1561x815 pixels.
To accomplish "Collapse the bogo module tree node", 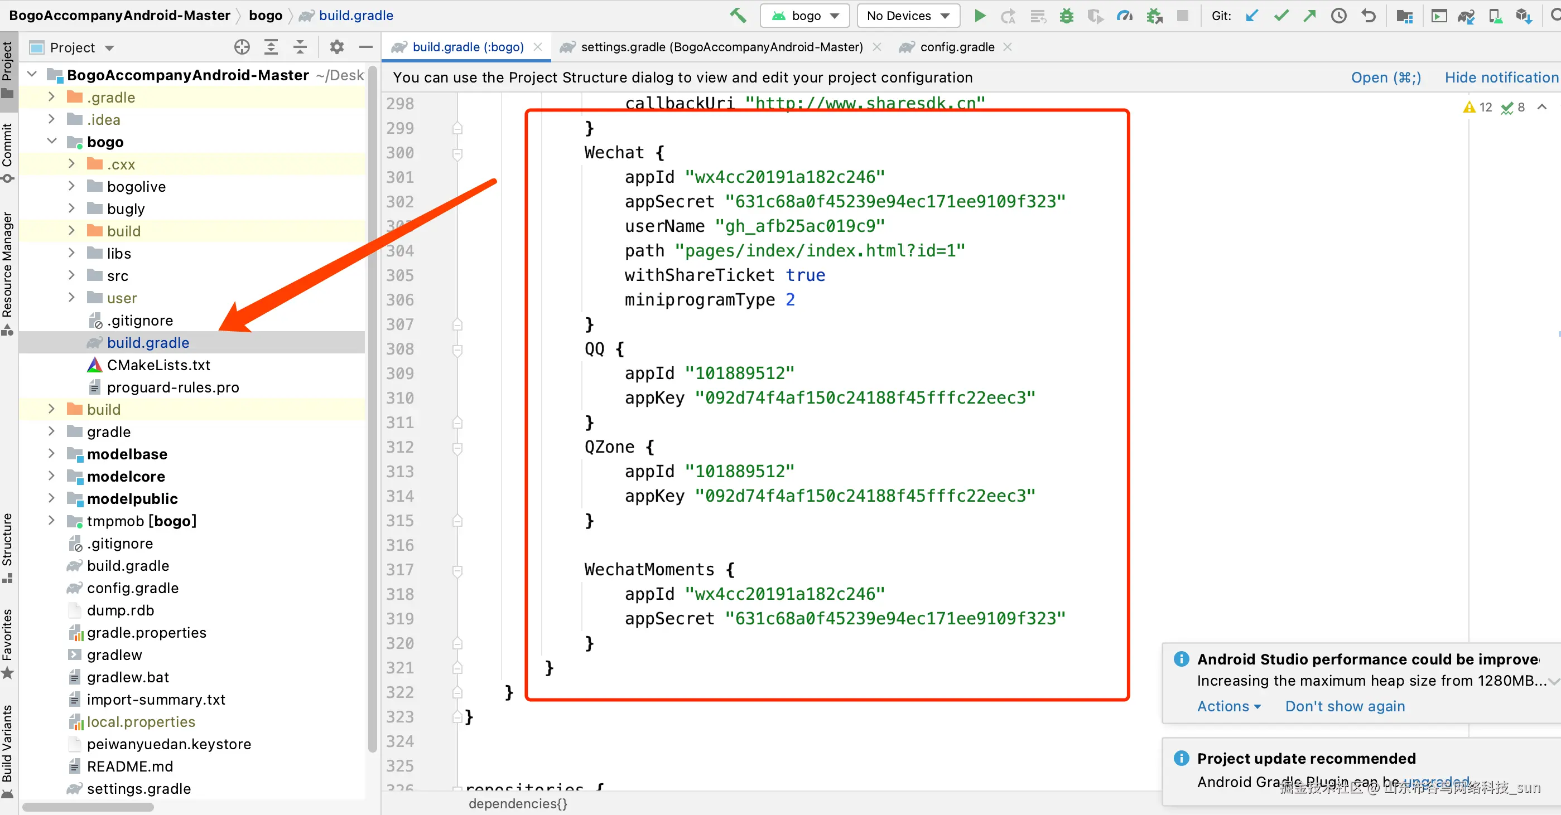I will (x=51, y=142).
